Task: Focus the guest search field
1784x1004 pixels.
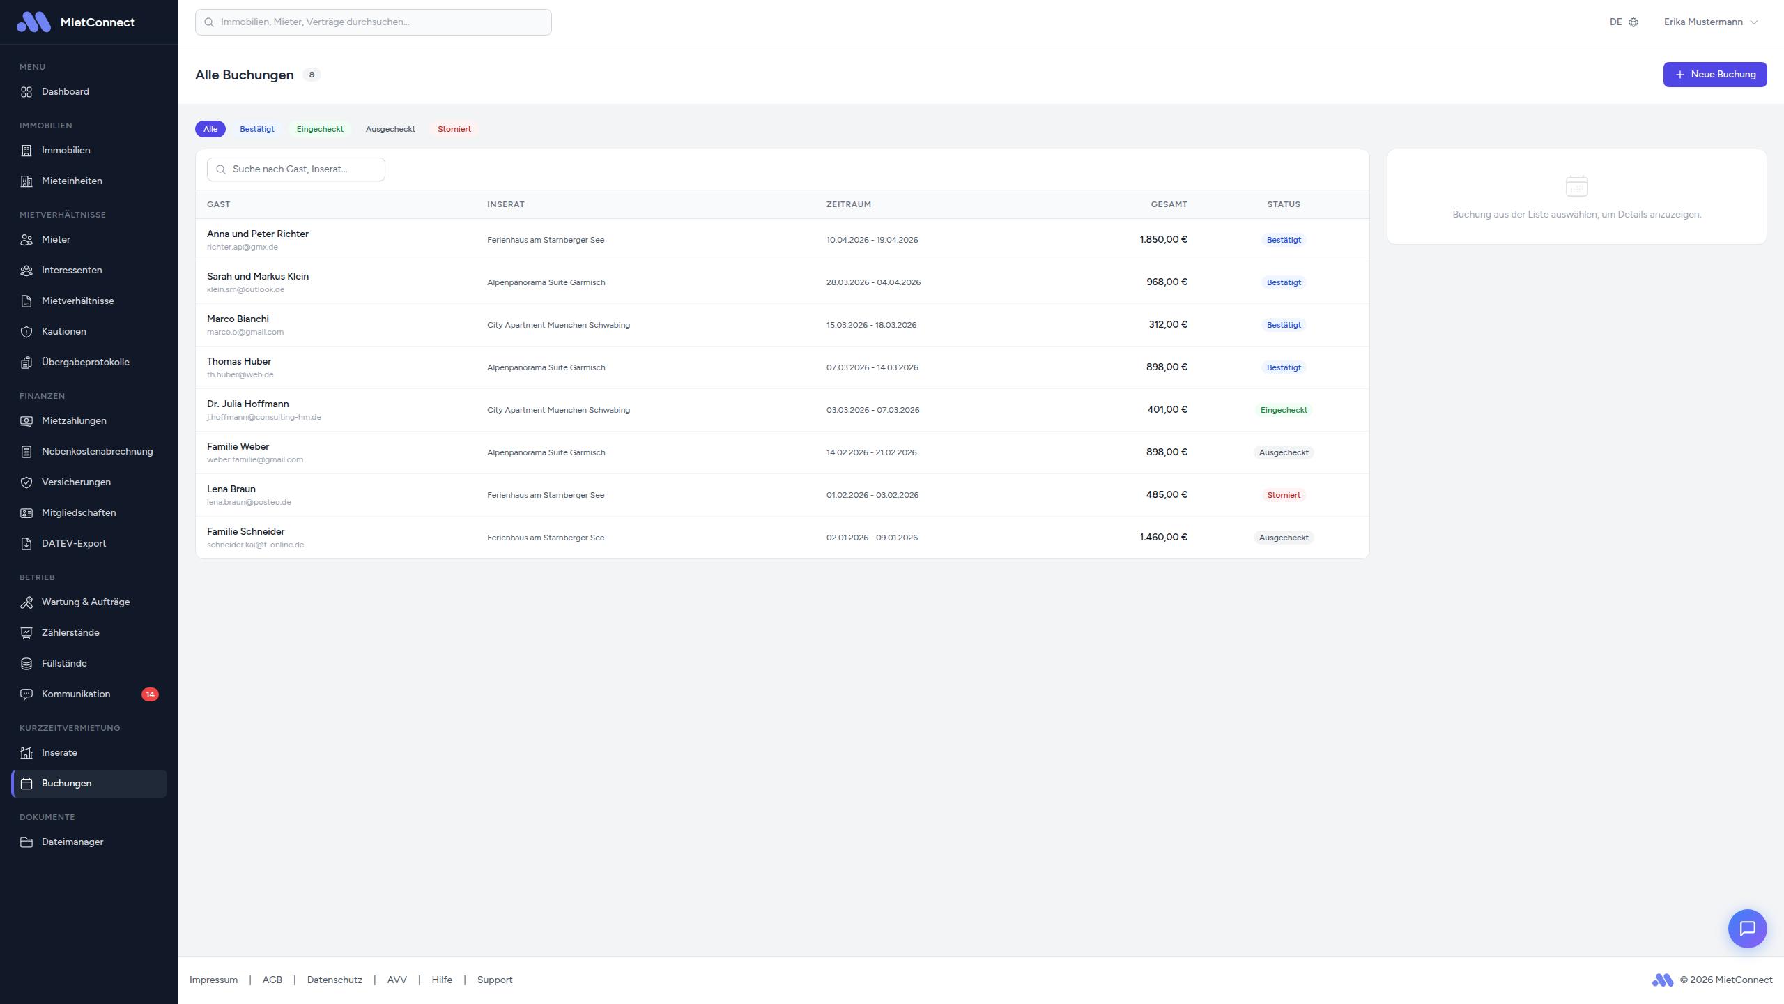Action: pos(300,169)
